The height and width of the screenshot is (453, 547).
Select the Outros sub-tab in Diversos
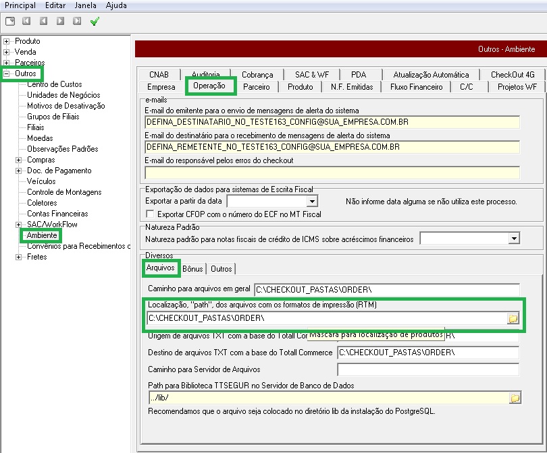[x=222, y=269]
